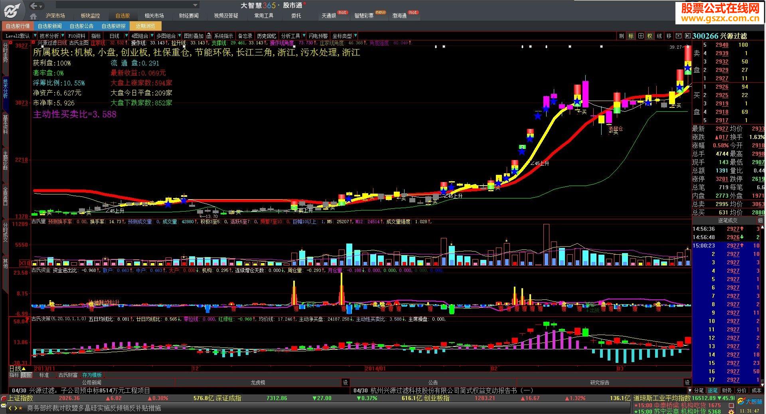
Task: Switch to the 古氏财富 template tab
Action: [x=68, y=375]
